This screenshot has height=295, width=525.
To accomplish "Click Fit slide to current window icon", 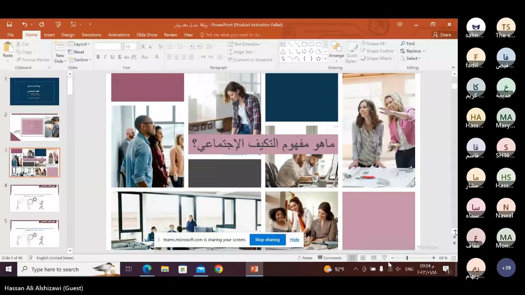I will [x=453, y=258].
